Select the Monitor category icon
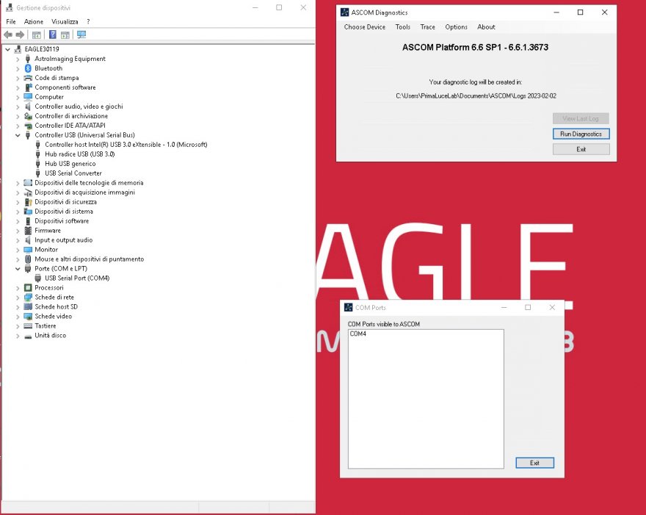Screen dimensions: 646x515 28,250
